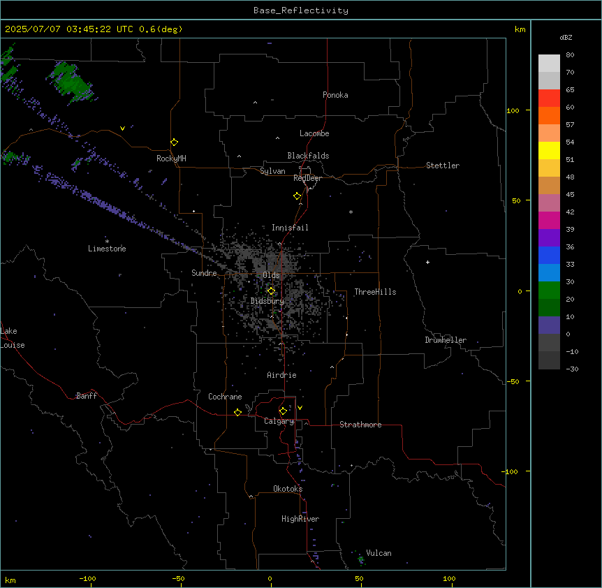This screenshot has height=588, width=602.
Task: Click the yellow V marker northwest of RockyMH
Action: 122,128
